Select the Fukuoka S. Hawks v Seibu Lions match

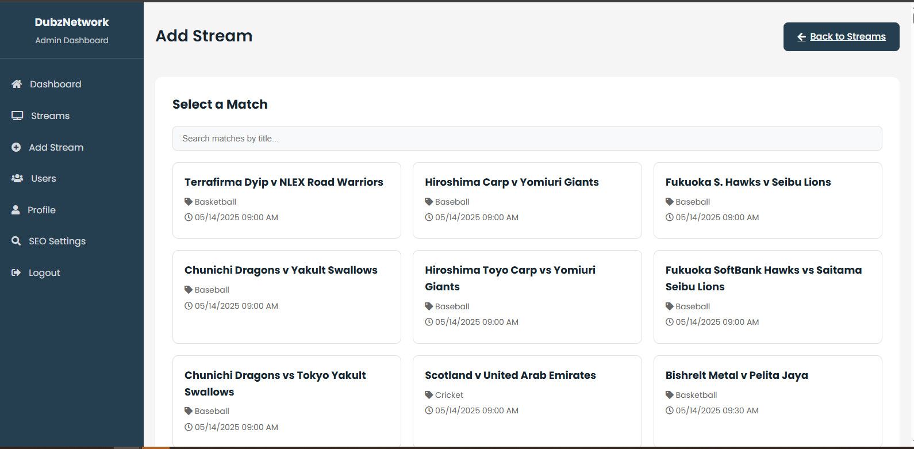[767, 199]
